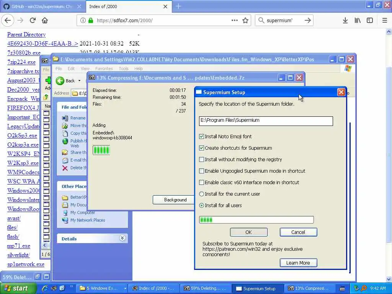Go to Firefox home page icon
Image resolution: width=392 pixels, height=294 pixels.
coord(45,21)
